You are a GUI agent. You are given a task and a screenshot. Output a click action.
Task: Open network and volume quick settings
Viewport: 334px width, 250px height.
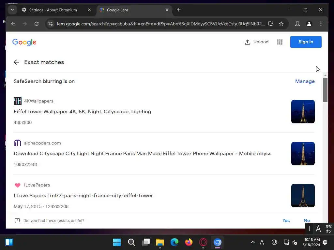[x=291, y=242]
